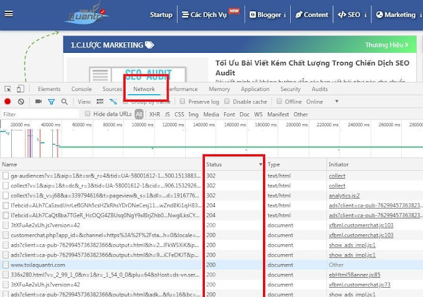Click the Status column sort arrow
The image size is (423, 297).
[x=260, y=164]
